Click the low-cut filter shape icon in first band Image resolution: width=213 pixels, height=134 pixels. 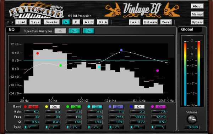pos(33,127)
